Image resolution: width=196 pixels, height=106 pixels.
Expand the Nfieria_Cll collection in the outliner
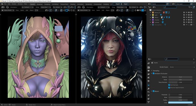point(150,12)
